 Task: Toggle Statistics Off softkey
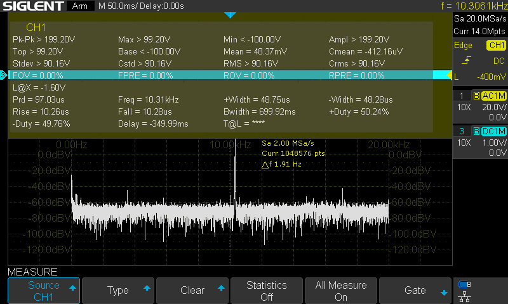(267, 291)
